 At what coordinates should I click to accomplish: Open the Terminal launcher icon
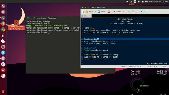pos(3,18)
